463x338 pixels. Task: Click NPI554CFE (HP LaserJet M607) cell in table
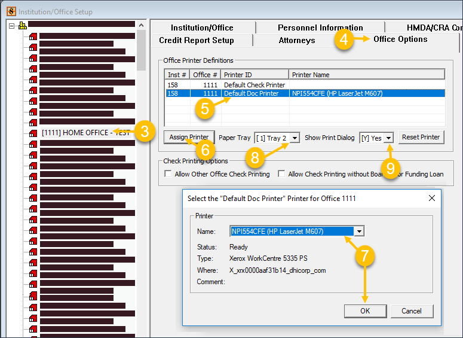click(x=337, y=93)
